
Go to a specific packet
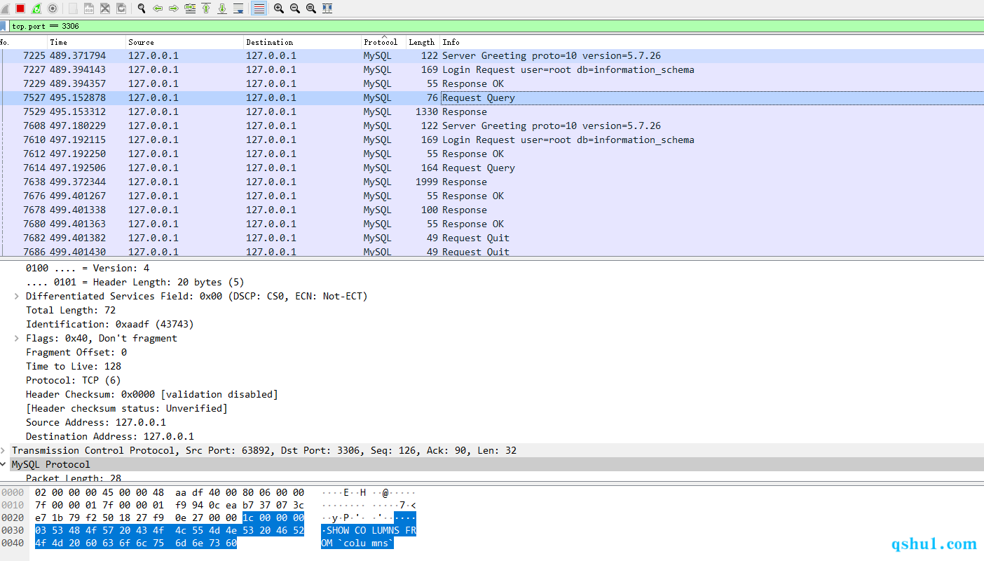(x=190, y=8)
